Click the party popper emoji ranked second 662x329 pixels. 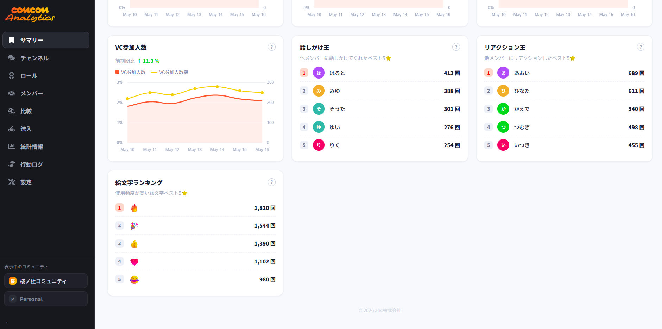[x=134, y=226]
